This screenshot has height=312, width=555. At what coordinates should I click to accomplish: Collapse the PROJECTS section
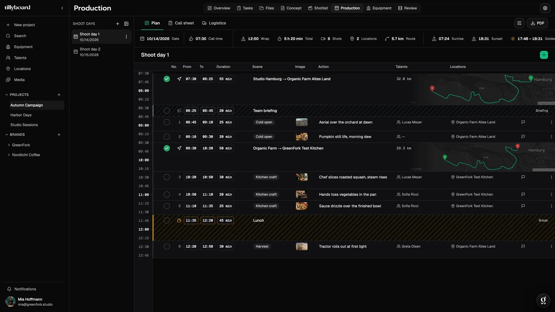7,95
